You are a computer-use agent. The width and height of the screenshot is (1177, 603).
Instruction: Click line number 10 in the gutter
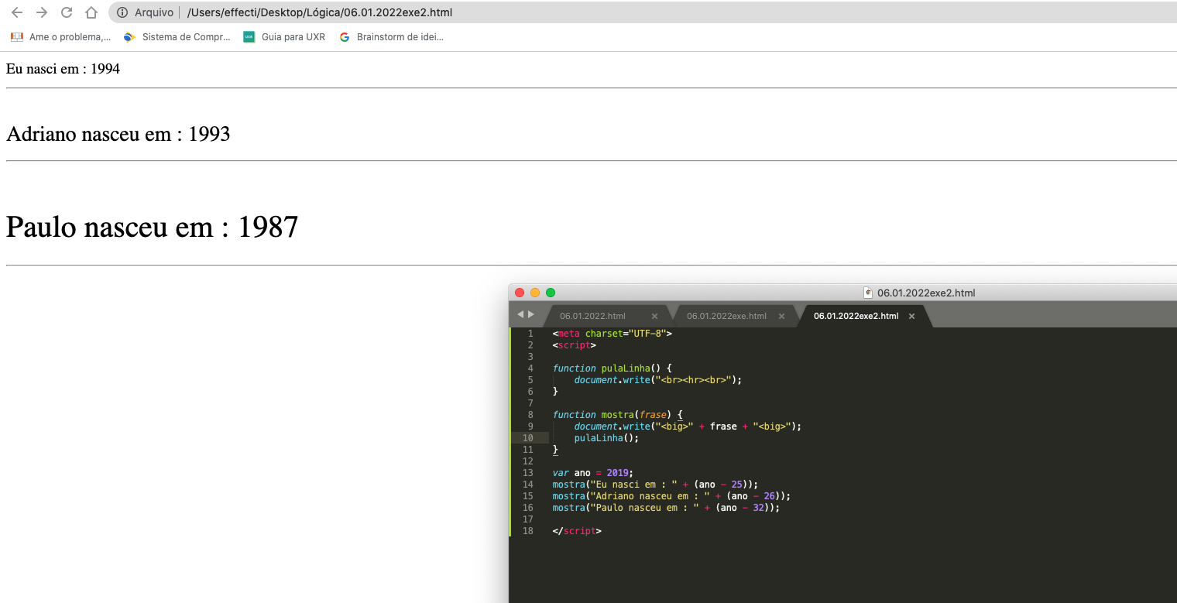pos(528,438)
